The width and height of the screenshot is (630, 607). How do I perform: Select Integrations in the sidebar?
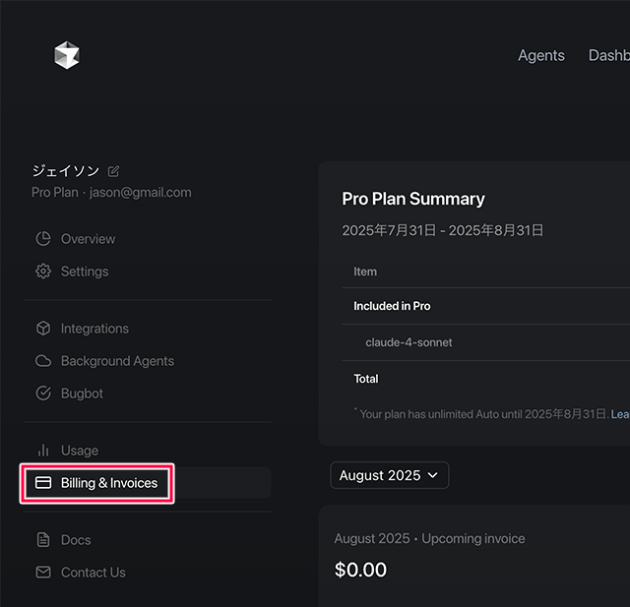94,329
